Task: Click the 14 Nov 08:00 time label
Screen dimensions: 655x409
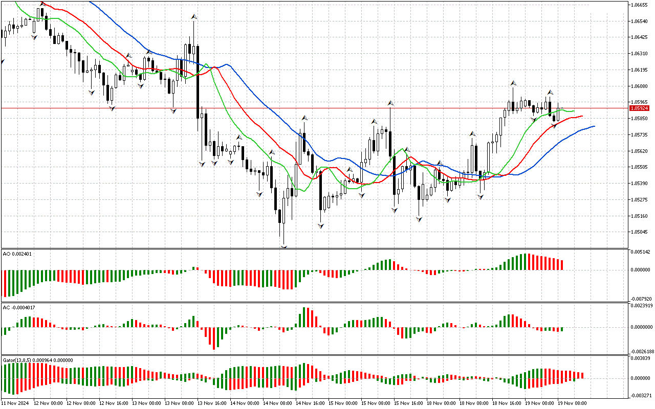Action: pyautogui.click(x=277, y=403)
